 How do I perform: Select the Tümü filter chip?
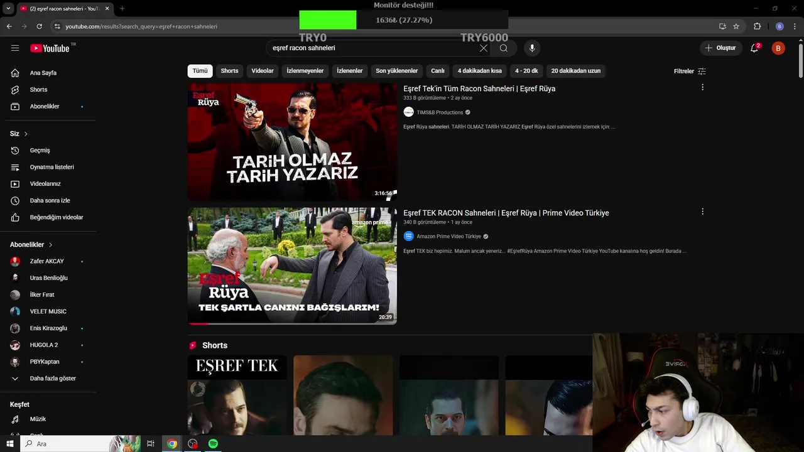click(x=200, y=71)
